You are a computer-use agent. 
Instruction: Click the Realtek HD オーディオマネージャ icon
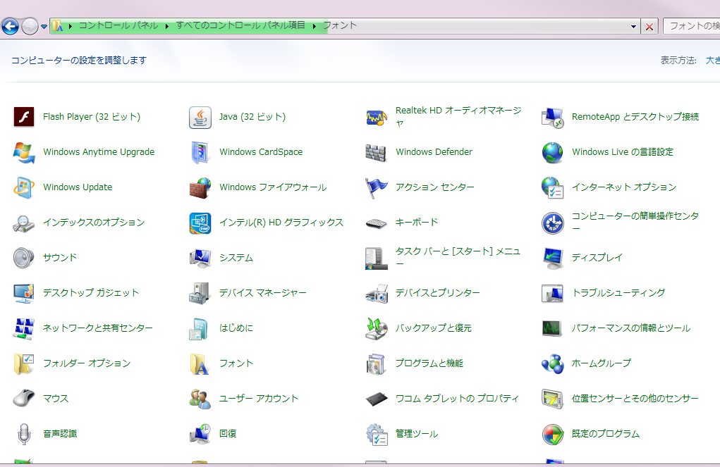click(377, 117)
